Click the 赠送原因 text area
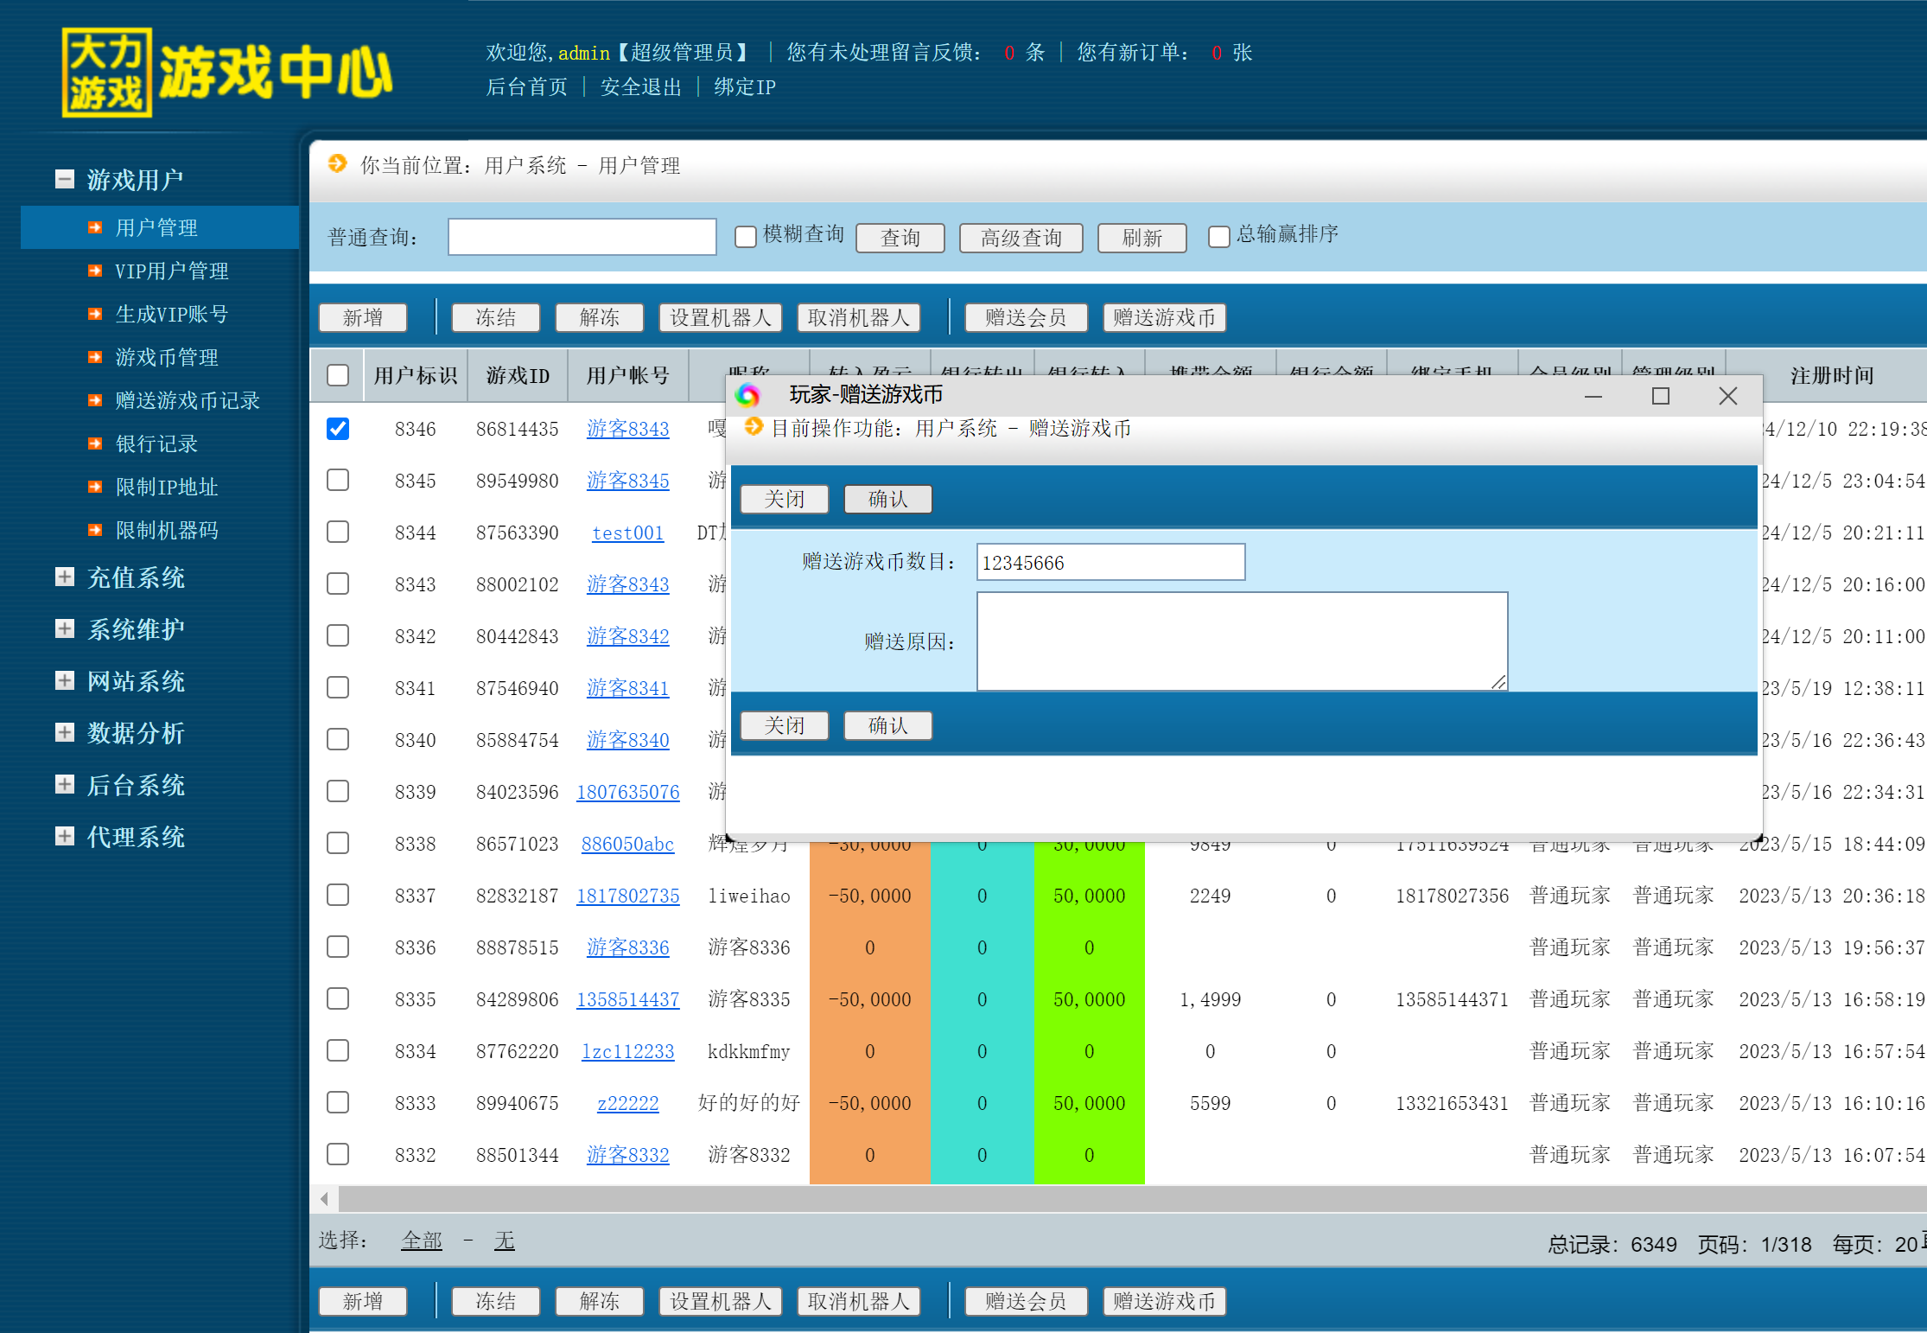The height and width of the screenshot is (1333, 1927). click(x=1241, y=641)
